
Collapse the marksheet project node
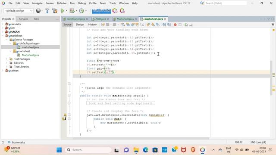pyautogui.click(x=3, y=36)
